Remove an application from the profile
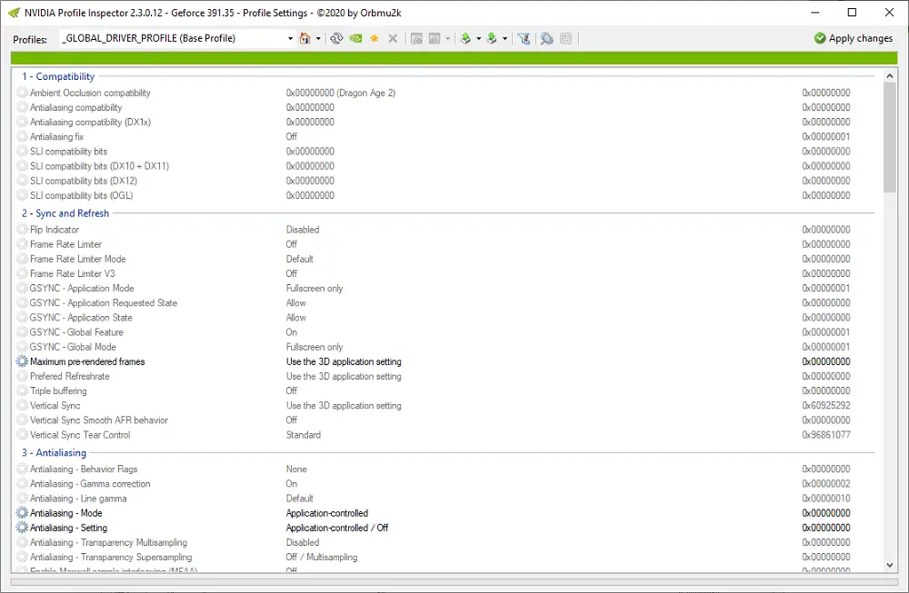The height and width of the screenshot is (593, 909). pyautogui.click(x=436, y=38)
